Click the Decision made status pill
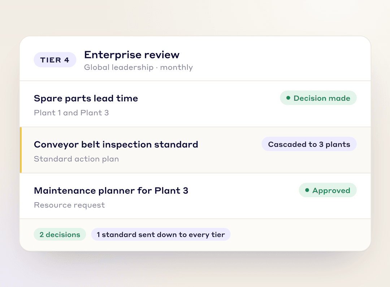This screenshot has height=287, width=390. pyautogui.click(x=318, y=98)
